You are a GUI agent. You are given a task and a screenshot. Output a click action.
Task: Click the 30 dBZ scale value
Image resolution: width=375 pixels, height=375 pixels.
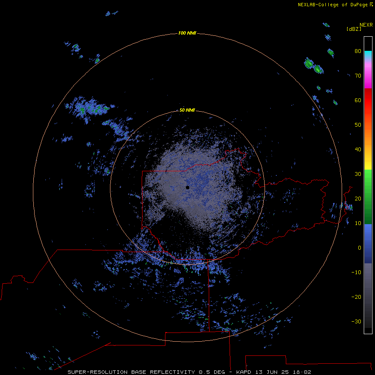(x=358, y=174)
